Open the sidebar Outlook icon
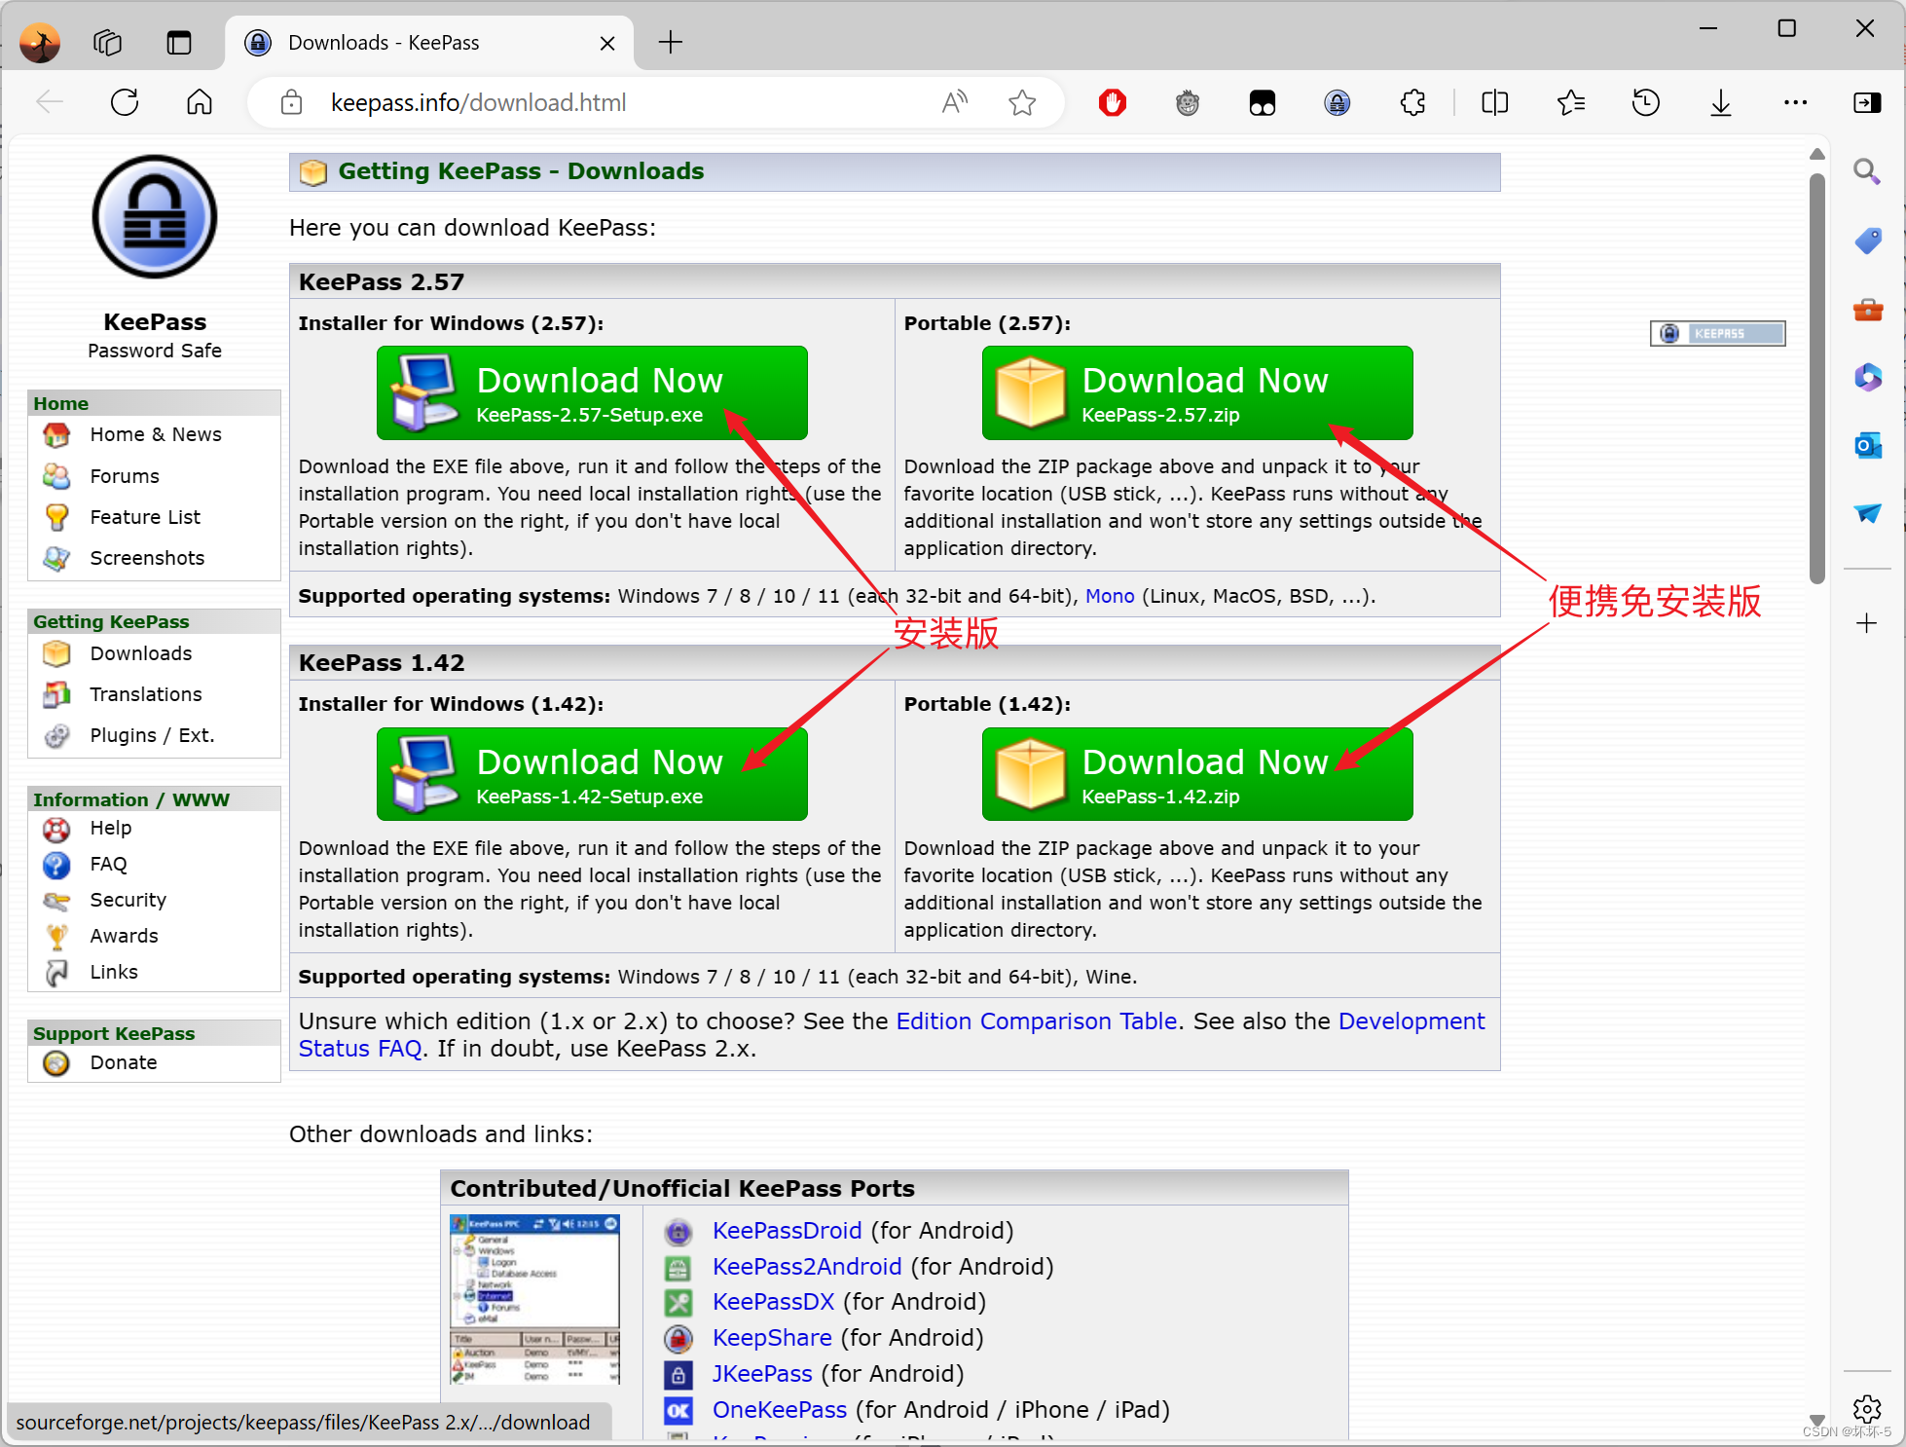Viewport: 1906px width, 1447px height. 1867,445
